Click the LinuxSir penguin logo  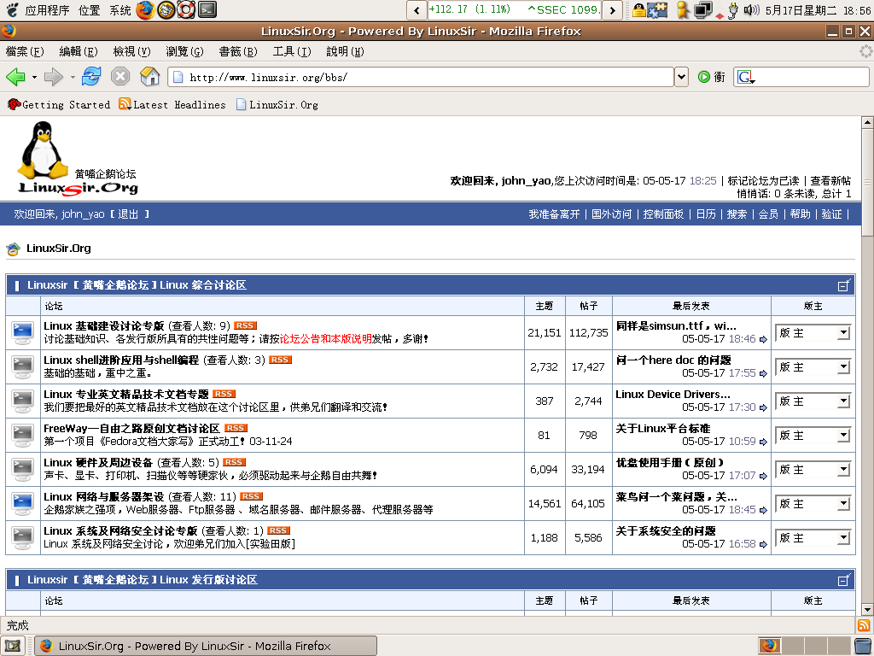pyautogui.click(x=78, y=159)
